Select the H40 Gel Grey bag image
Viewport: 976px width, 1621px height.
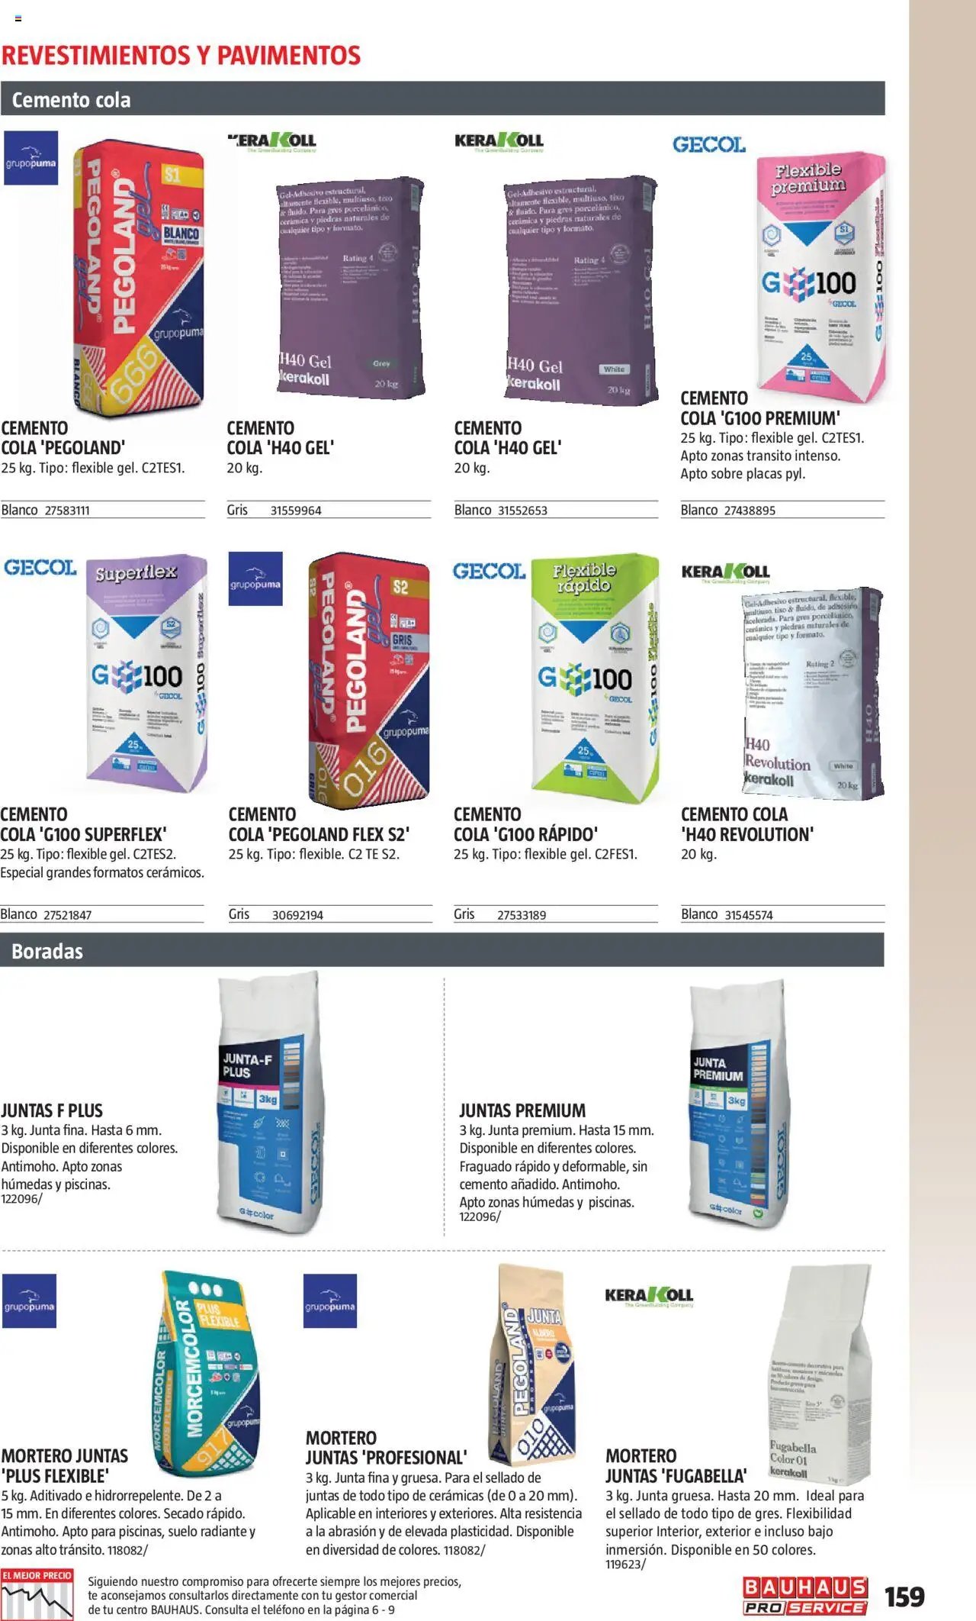349,286
